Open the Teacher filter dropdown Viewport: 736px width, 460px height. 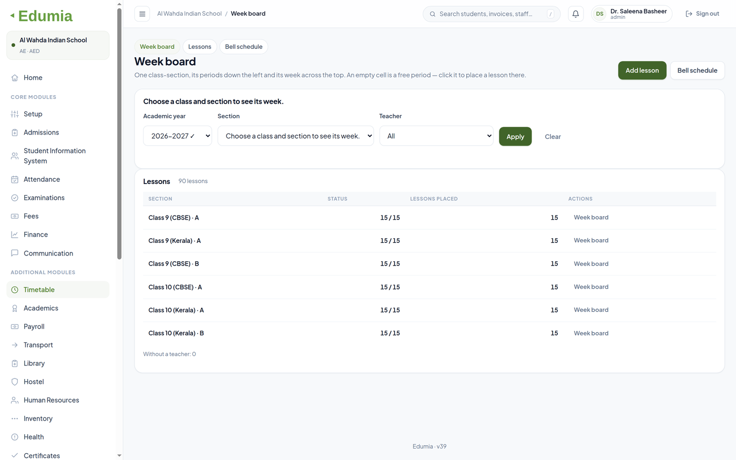pyautogui.click(x=436, y=136)
